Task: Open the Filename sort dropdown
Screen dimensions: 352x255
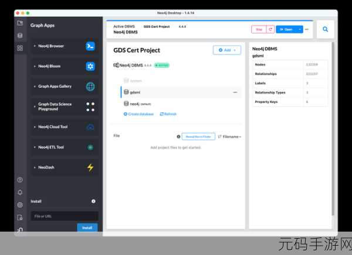Action: pos(229,137)
